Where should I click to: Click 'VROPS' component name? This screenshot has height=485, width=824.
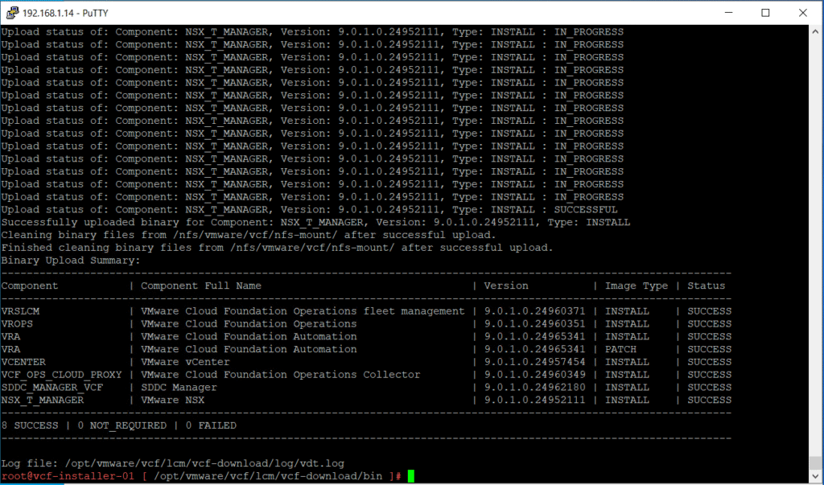point(17,323)
